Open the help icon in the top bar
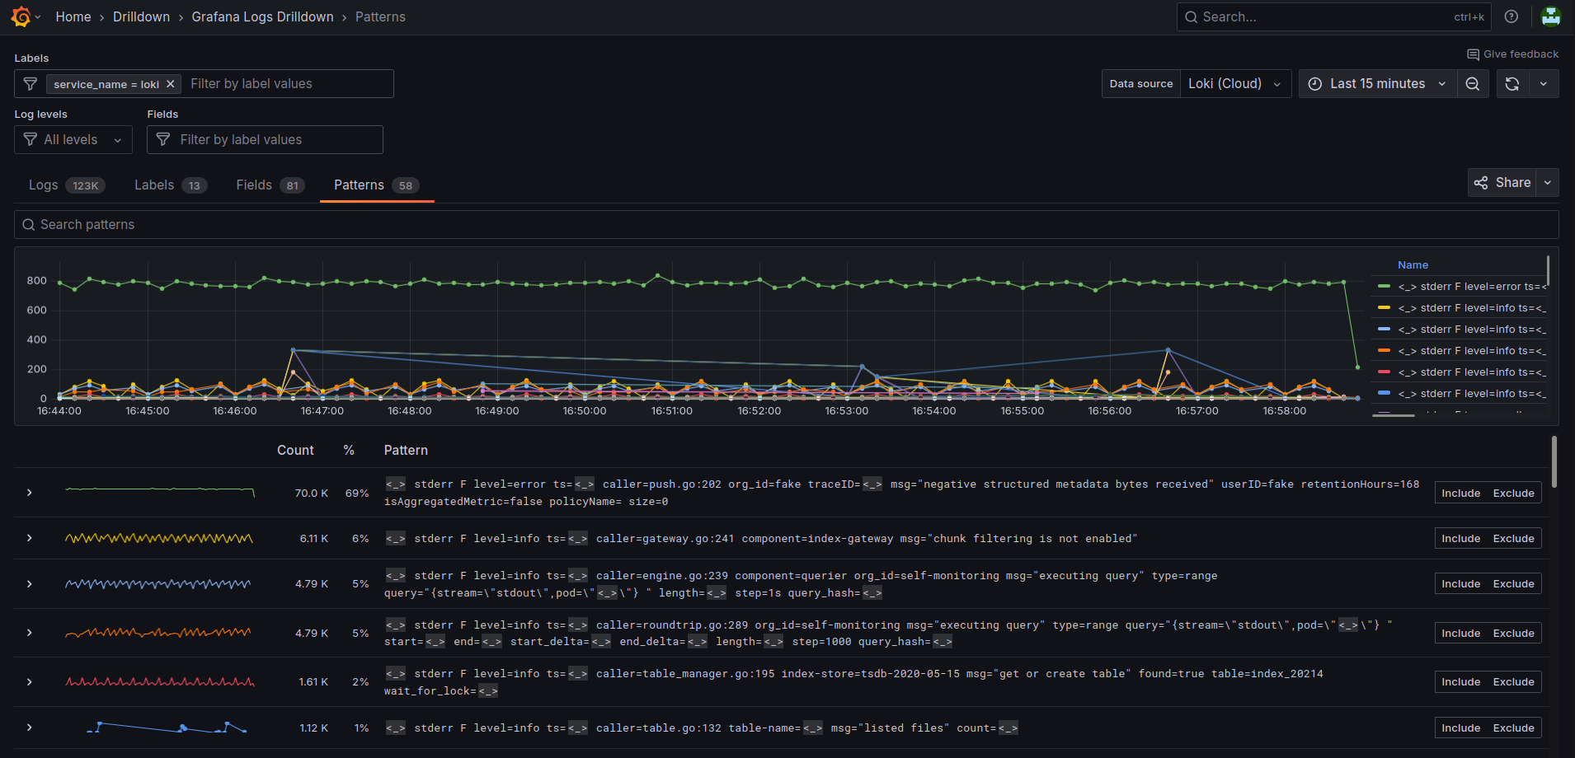Viewport: 1575px width, 758px height. tap(1512, 16)
